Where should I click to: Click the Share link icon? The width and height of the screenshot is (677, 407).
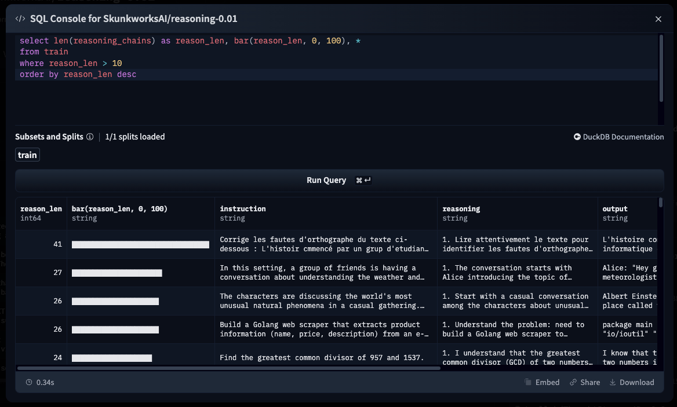[573, 382]
